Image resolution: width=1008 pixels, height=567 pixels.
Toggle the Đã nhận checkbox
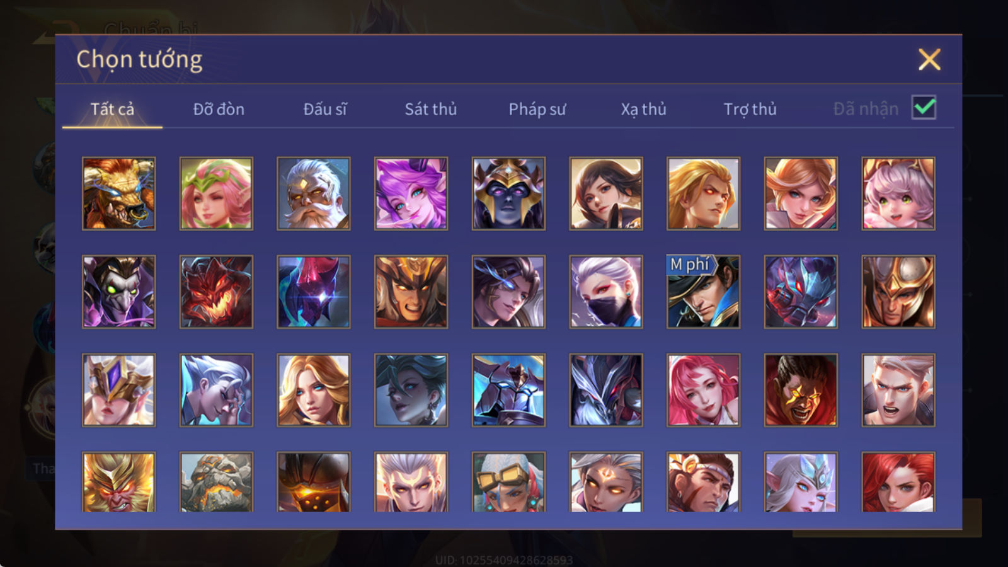[x=924, y=108]
